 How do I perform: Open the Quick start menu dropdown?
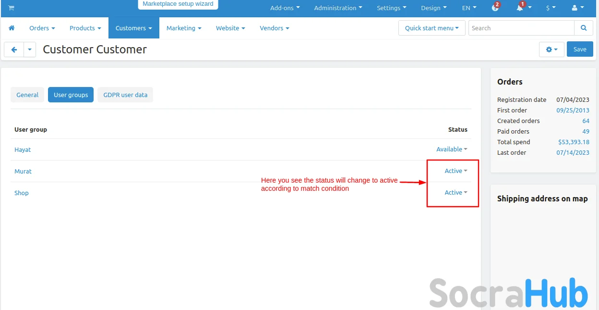(x=431, y=28)
